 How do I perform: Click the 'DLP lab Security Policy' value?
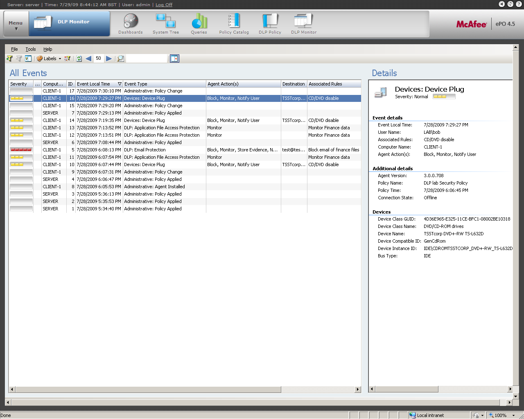pos(445,183)
